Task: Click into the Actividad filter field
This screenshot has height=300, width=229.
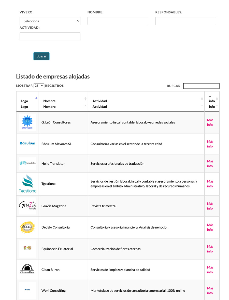Action: pos(50,36)
